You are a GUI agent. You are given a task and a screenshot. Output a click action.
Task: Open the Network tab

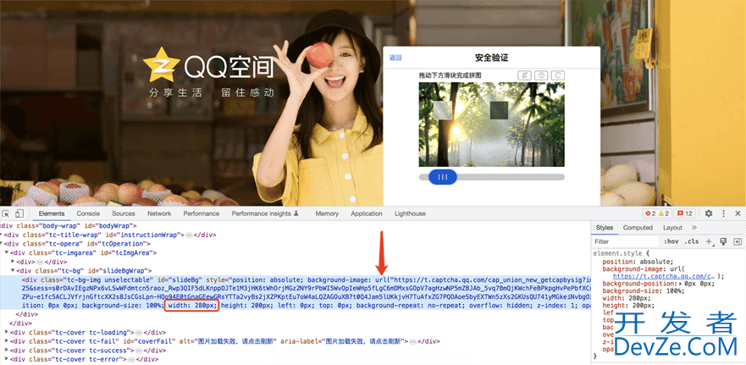click(159, 213)
